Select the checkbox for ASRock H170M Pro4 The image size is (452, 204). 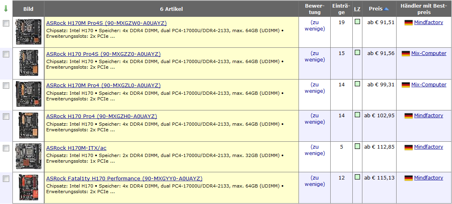coord(6,86)
